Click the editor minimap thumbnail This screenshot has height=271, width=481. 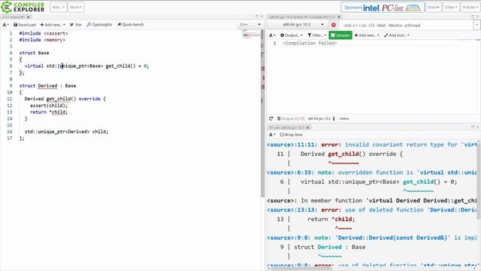click(251, 33)
